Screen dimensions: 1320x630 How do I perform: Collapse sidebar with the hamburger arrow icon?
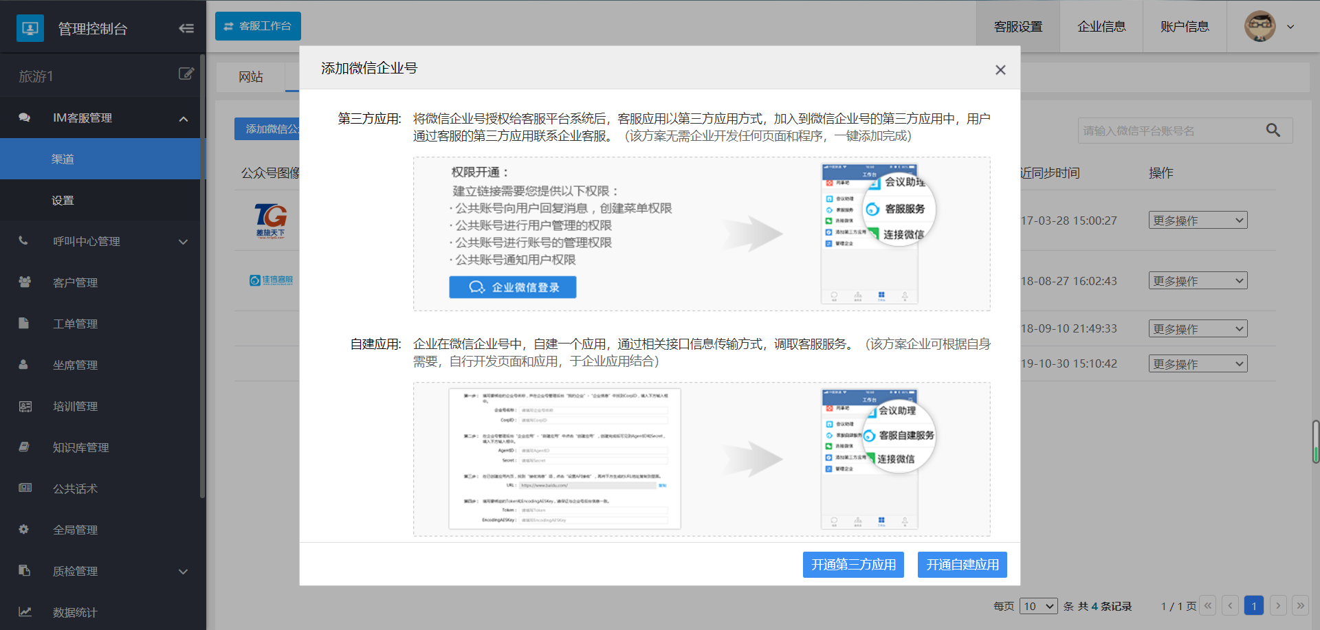186,28
